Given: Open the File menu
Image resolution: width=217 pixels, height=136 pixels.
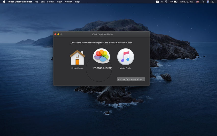Looking at the screenshot, I should [36, 2].
